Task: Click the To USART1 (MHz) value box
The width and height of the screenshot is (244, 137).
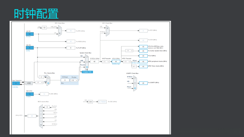Action: (x=143, y=83)
